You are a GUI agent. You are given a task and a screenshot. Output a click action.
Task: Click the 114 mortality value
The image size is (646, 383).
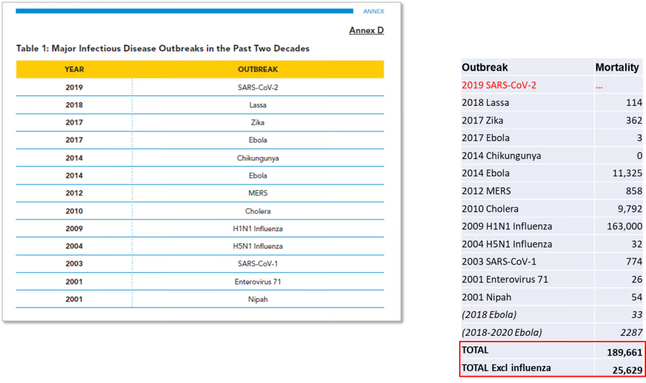(x=633, y=103)
